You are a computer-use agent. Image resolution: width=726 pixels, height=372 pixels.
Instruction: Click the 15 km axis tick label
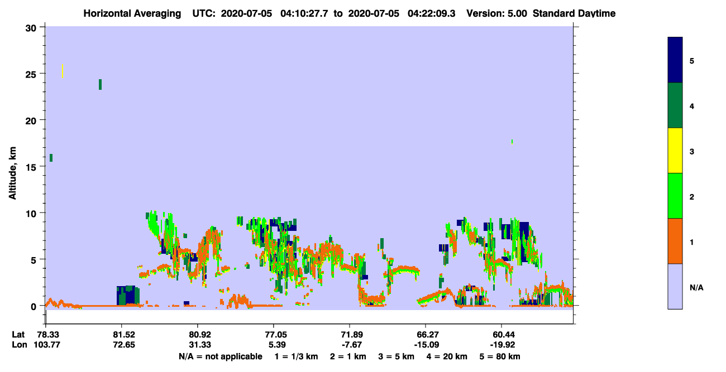pos(32,167)
